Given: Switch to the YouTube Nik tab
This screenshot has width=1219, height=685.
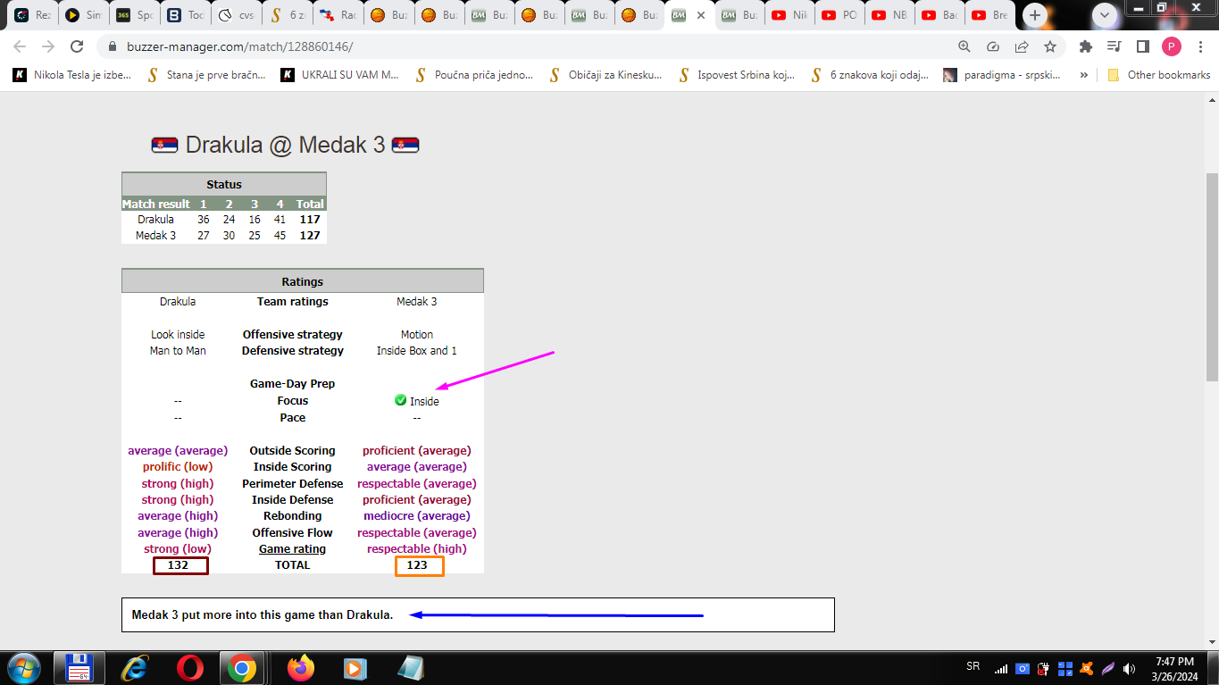Looking at the screenshot, I should pyautogui.click(x=789, y=15).
